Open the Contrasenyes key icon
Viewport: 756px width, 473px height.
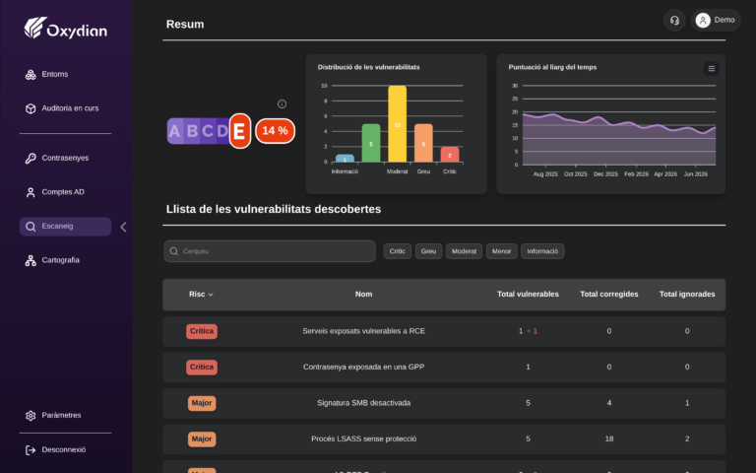point(31,159)
